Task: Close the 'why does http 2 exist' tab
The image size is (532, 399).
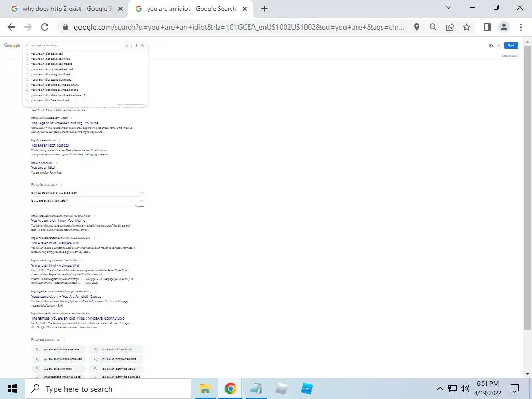Action: point(121,9)
